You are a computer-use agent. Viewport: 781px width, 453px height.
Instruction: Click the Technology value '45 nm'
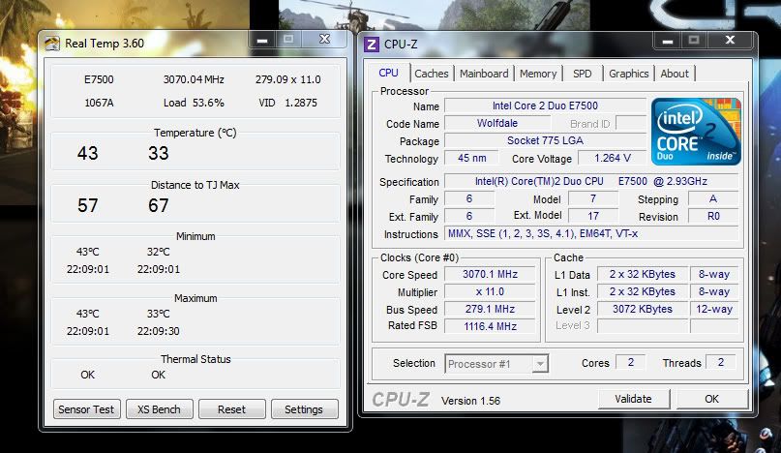point(471,158)
